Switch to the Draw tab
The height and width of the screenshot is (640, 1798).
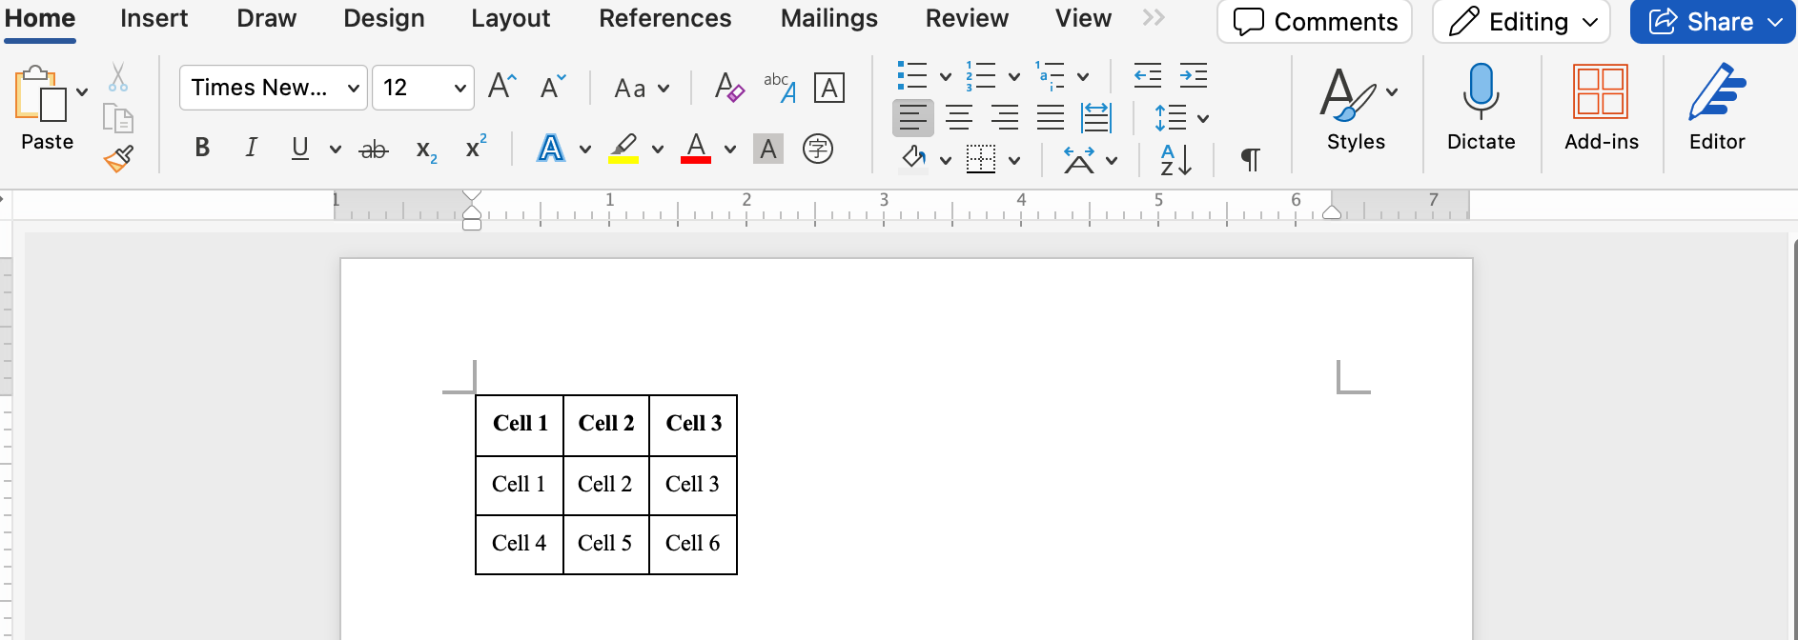tap(267, 18)
